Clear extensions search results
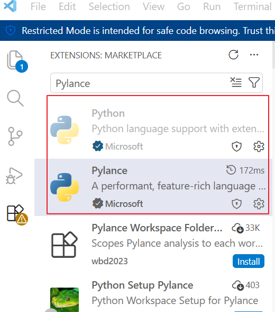Screen dimensions: 275x312 click(x=236, y=82)
